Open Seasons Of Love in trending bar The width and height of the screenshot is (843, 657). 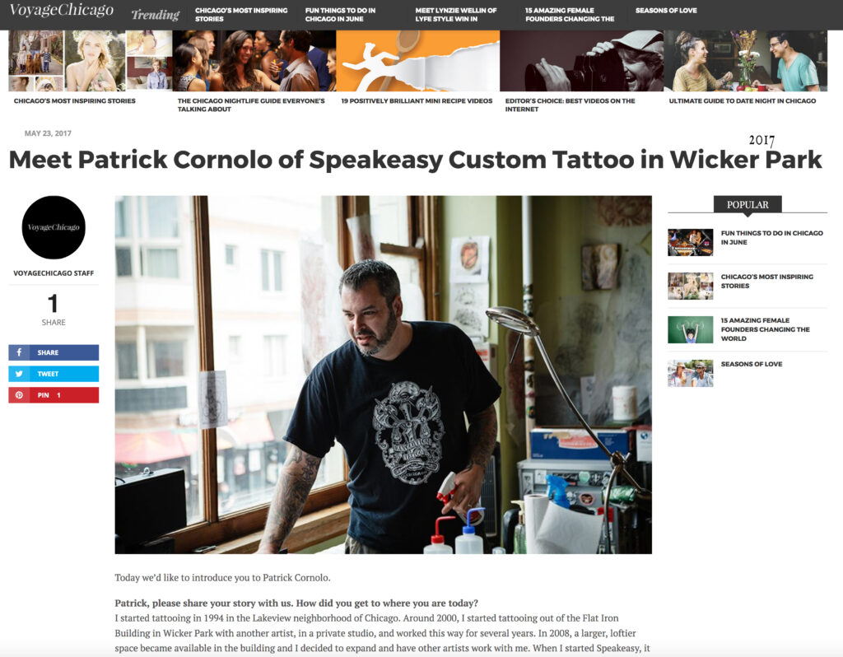coord(665,10)
